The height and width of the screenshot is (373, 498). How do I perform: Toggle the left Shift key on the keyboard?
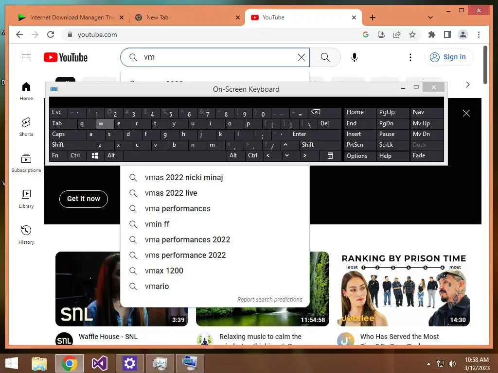[x=72, y=145]
